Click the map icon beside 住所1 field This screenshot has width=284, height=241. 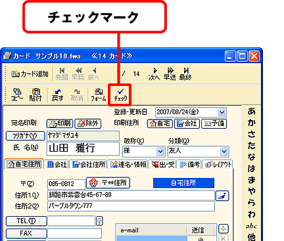point(222,196)
